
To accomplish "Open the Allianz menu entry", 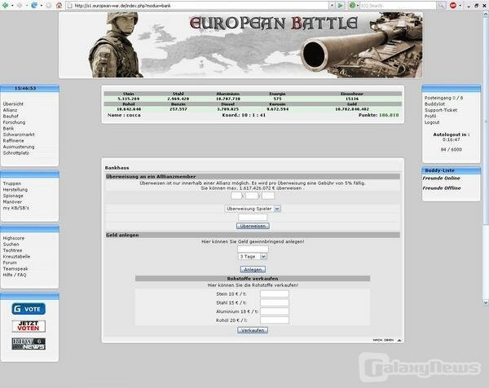I will point(10,110).
